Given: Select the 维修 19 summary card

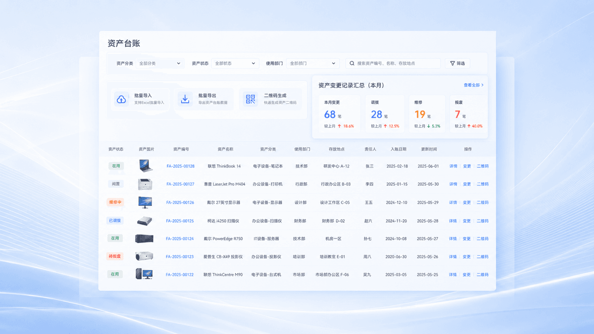Looking at the screenshot, I should 427,113.
